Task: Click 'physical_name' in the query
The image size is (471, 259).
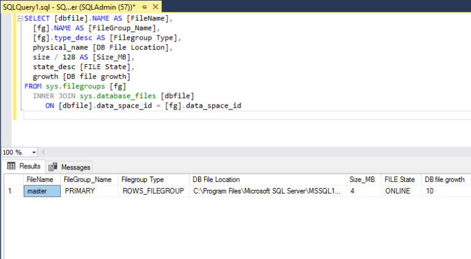Action: [60, 47]
